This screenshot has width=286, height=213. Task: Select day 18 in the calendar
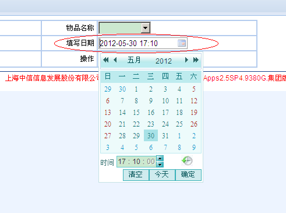[x=179, y=112]
